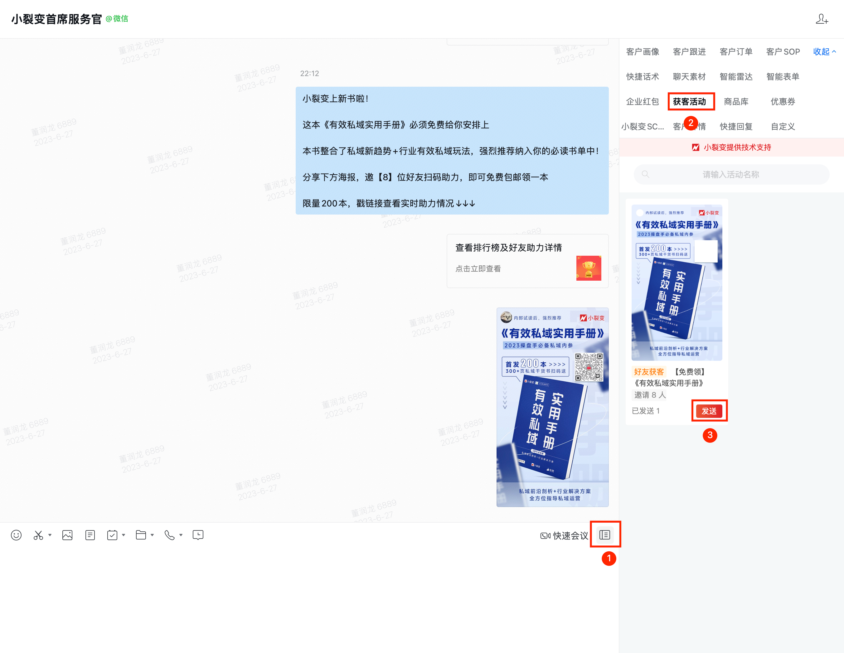
Task: Open the emoji picker icon
Action: [16, 535]
